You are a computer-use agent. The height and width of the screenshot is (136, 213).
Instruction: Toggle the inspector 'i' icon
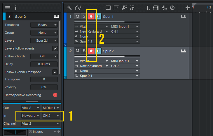(x=16, y=8)
